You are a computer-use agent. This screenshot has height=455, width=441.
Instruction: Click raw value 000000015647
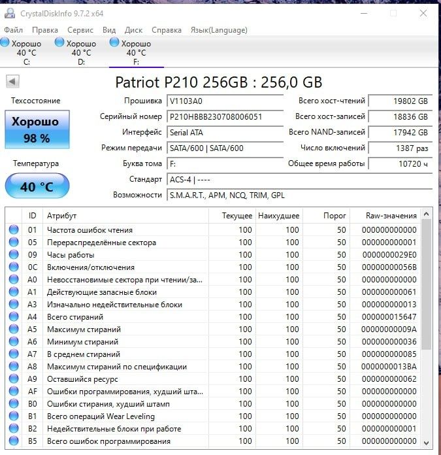tap(389, 317)
